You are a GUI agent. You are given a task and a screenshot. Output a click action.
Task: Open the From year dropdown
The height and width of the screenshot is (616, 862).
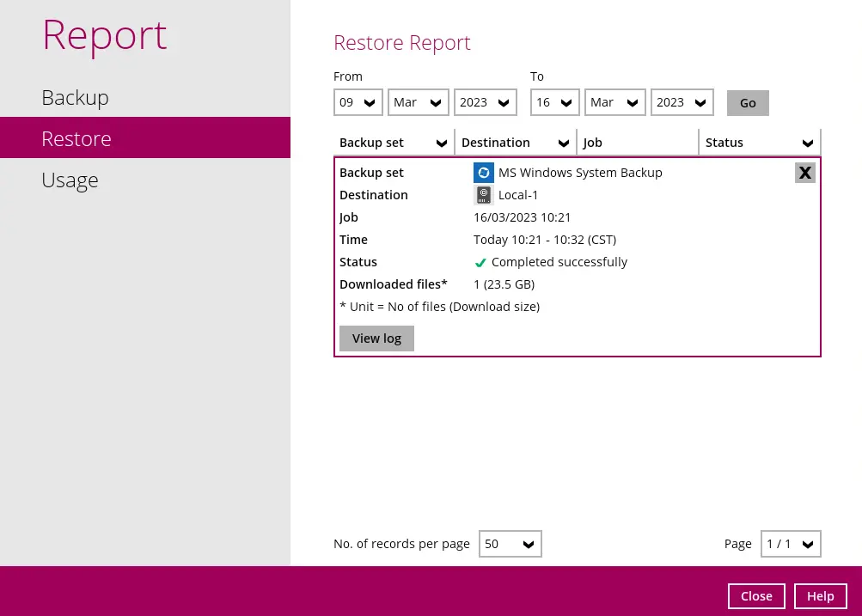485,102
